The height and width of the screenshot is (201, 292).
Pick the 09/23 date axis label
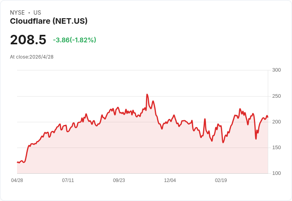(x=119, y=180)
